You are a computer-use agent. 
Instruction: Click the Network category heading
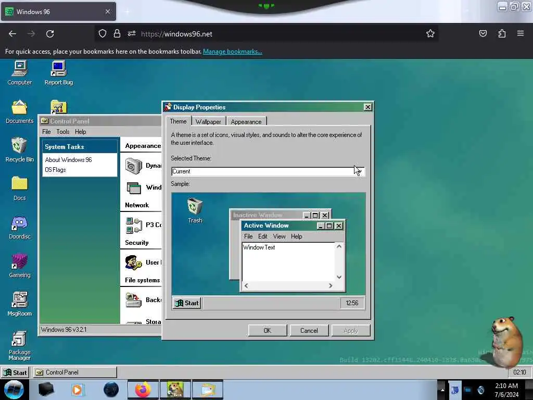pyautogui.click(x=137, y=205)
